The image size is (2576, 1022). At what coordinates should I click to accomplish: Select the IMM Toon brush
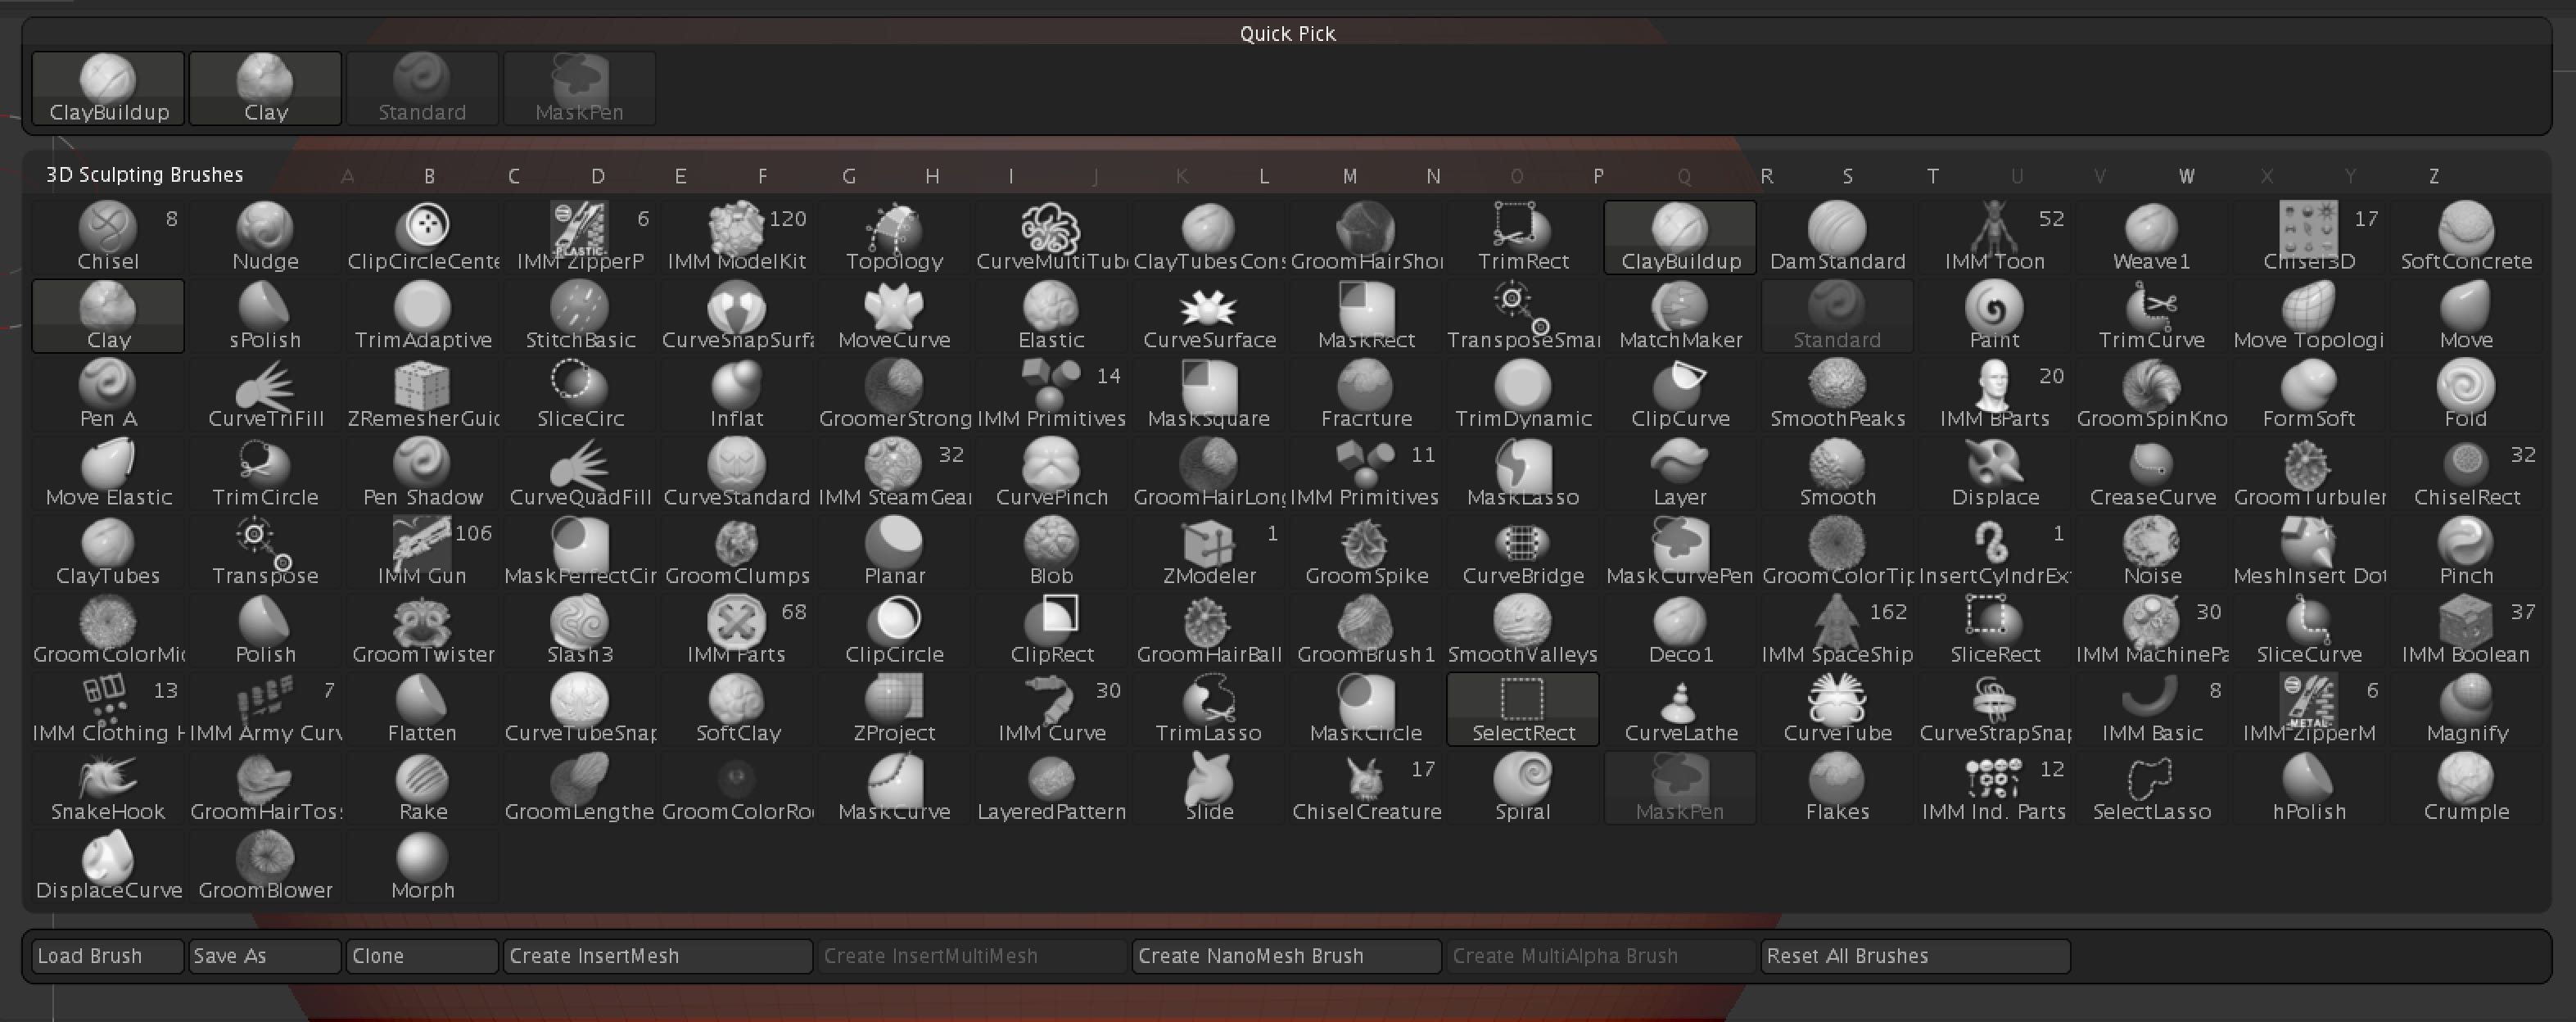[1994, 237]
